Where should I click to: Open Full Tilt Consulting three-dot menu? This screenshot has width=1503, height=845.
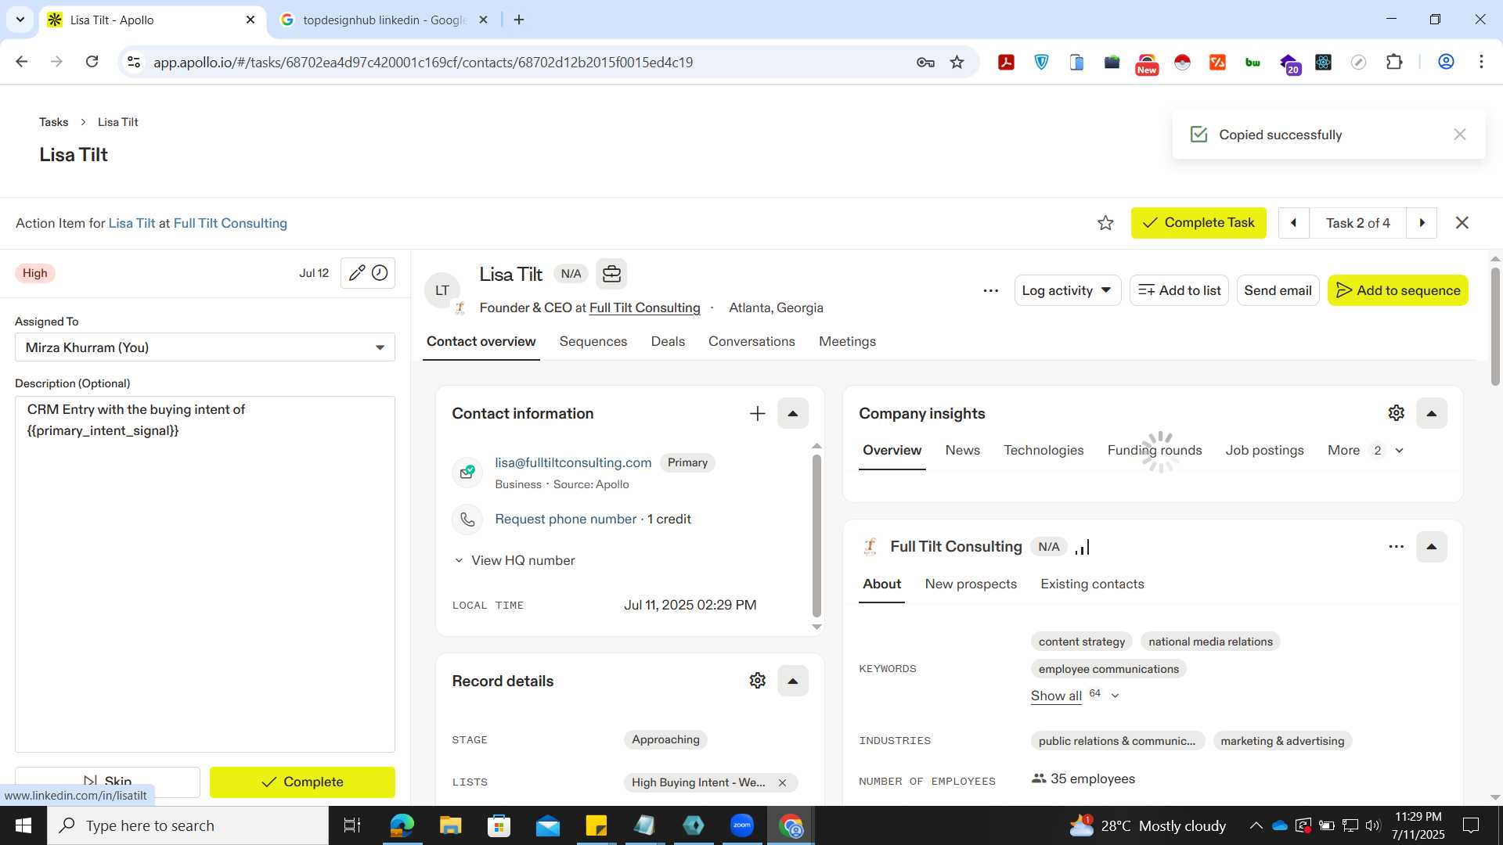click(1396, 547)
